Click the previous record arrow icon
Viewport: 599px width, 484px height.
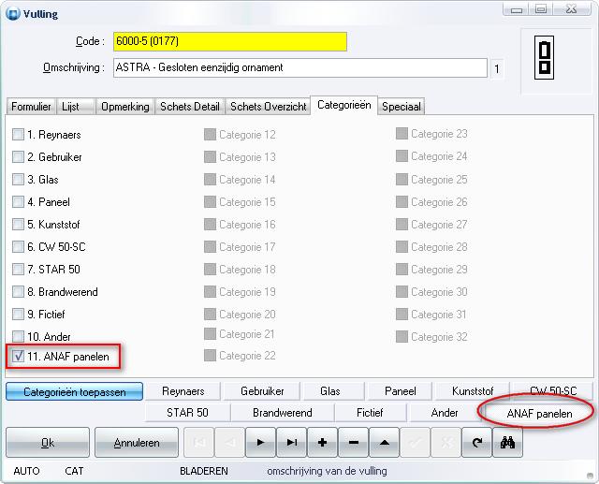(230, 443)
